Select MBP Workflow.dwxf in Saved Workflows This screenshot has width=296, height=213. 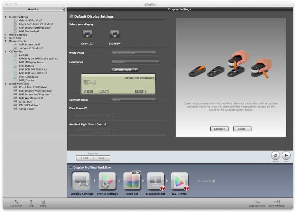31,98
